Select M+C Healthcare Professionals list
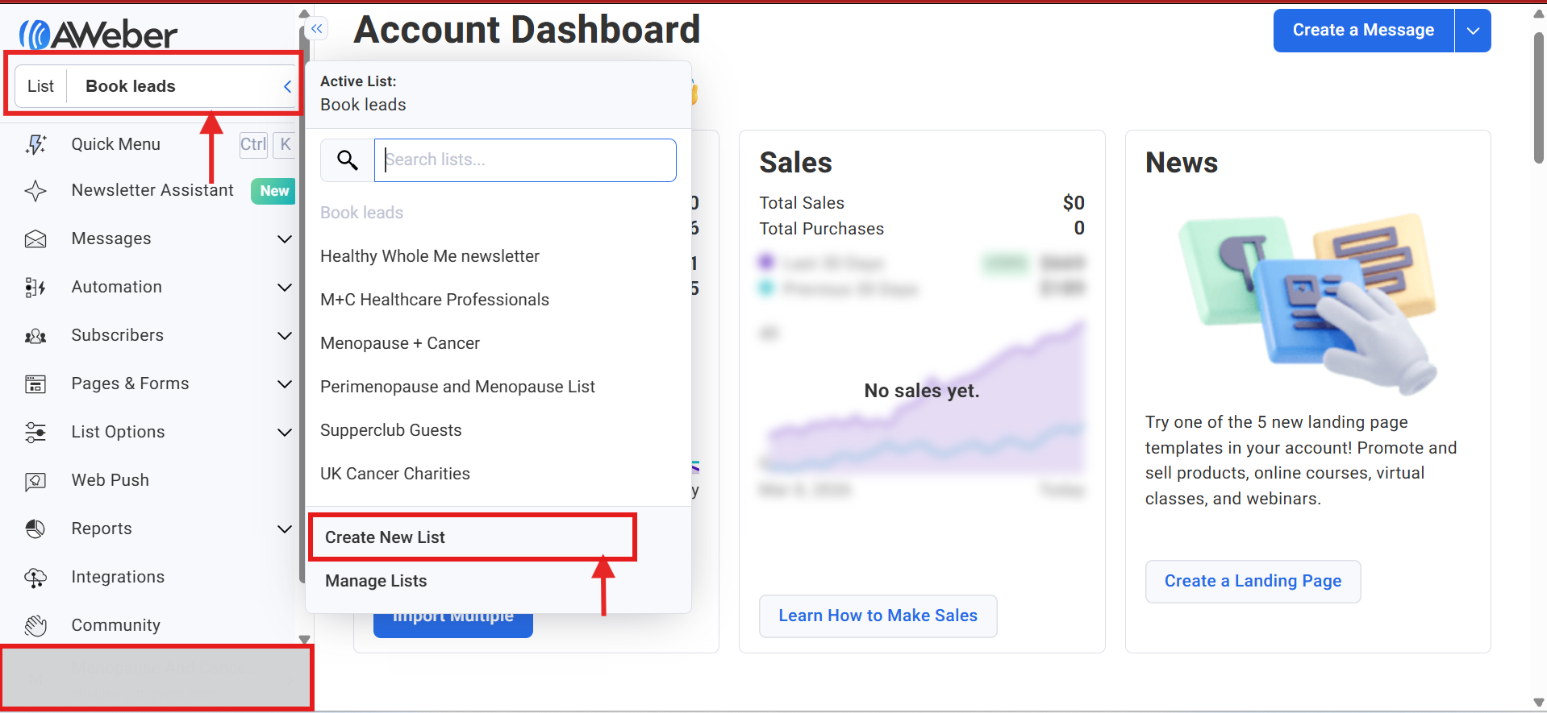This screenshot has width=1547, height=713. click(x=434, y=300)
